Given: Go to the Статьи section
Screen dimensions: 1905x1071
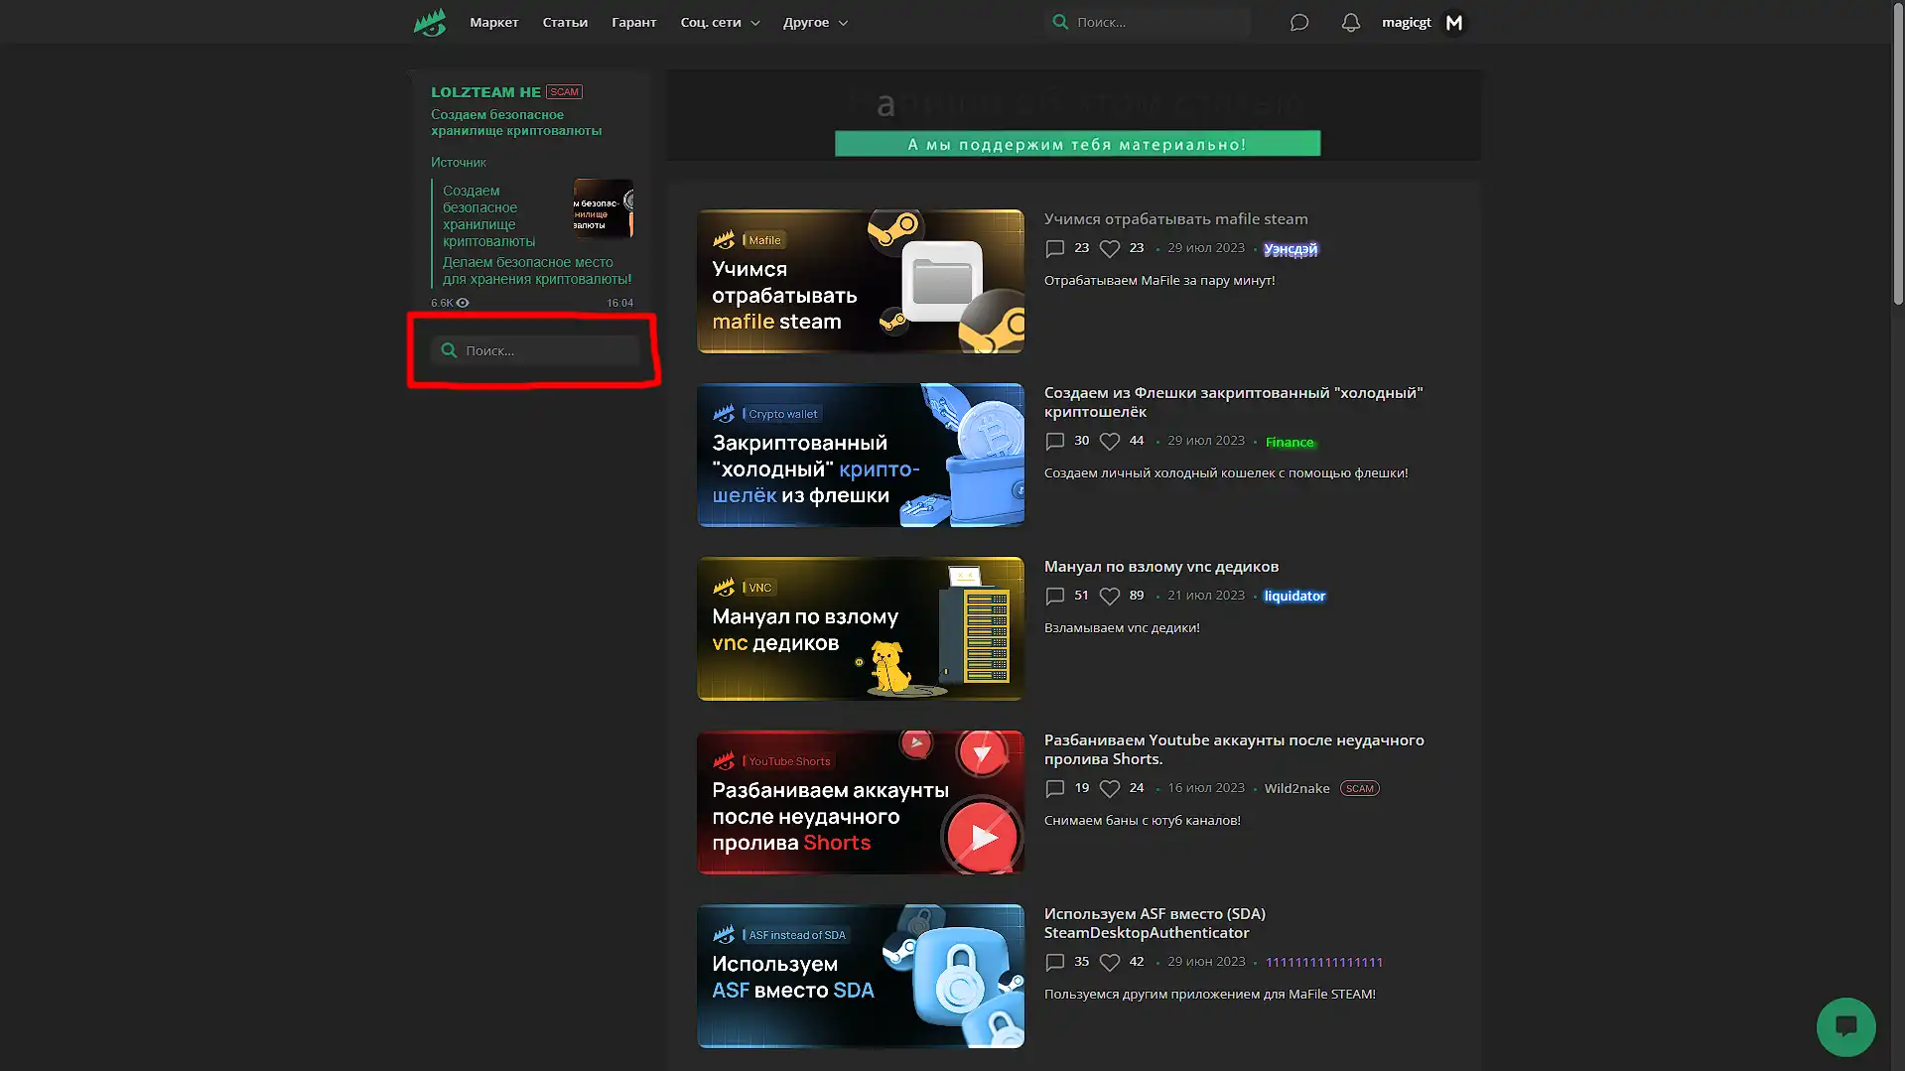Looking at the screenshot, I should coord(565,22).
